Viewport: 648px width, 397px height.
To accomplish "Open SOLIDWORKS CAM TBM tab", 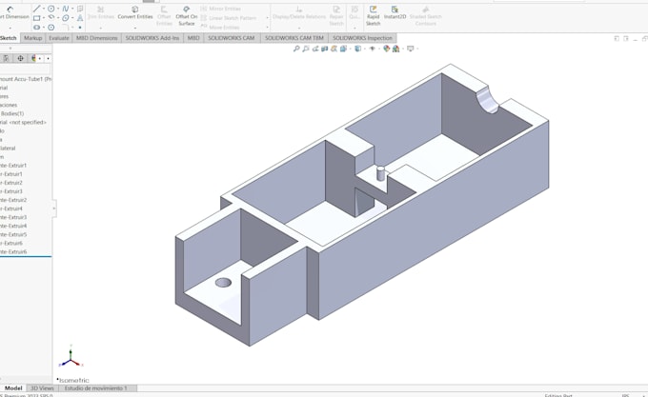I will coord(294,38).
